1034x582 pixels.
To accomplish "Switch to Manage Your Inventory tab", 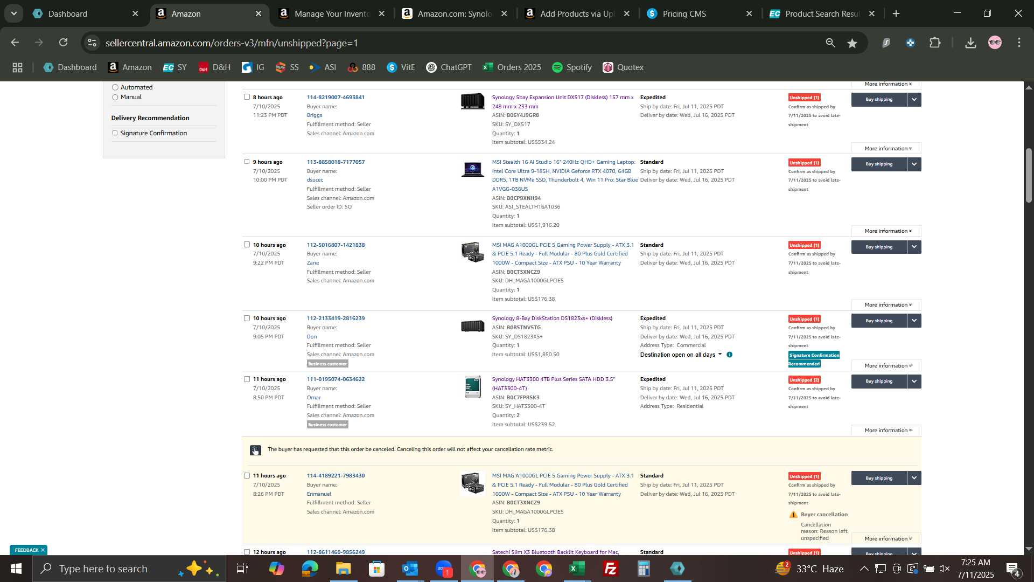I will click(332, 14).
